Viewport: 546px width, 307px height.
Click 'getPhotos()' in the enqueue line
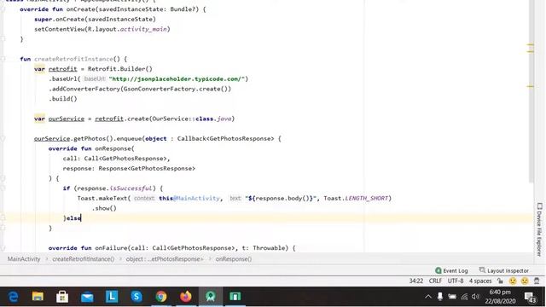(93, 138)
